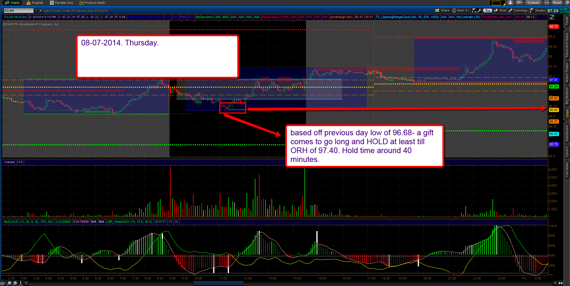Switch to the Prophet tab
The image size is (570, 286).
pos(35,3)
